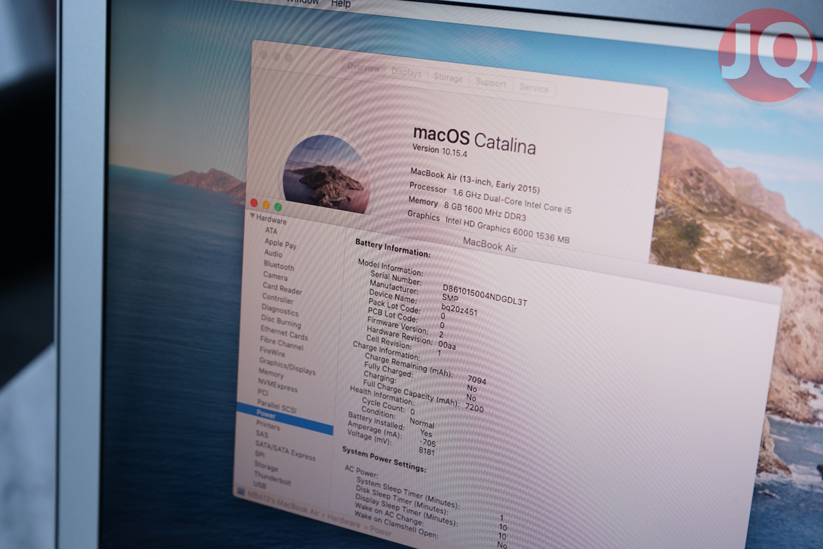Show Bluetooth hardware information
823x549 pixels.
278,266
